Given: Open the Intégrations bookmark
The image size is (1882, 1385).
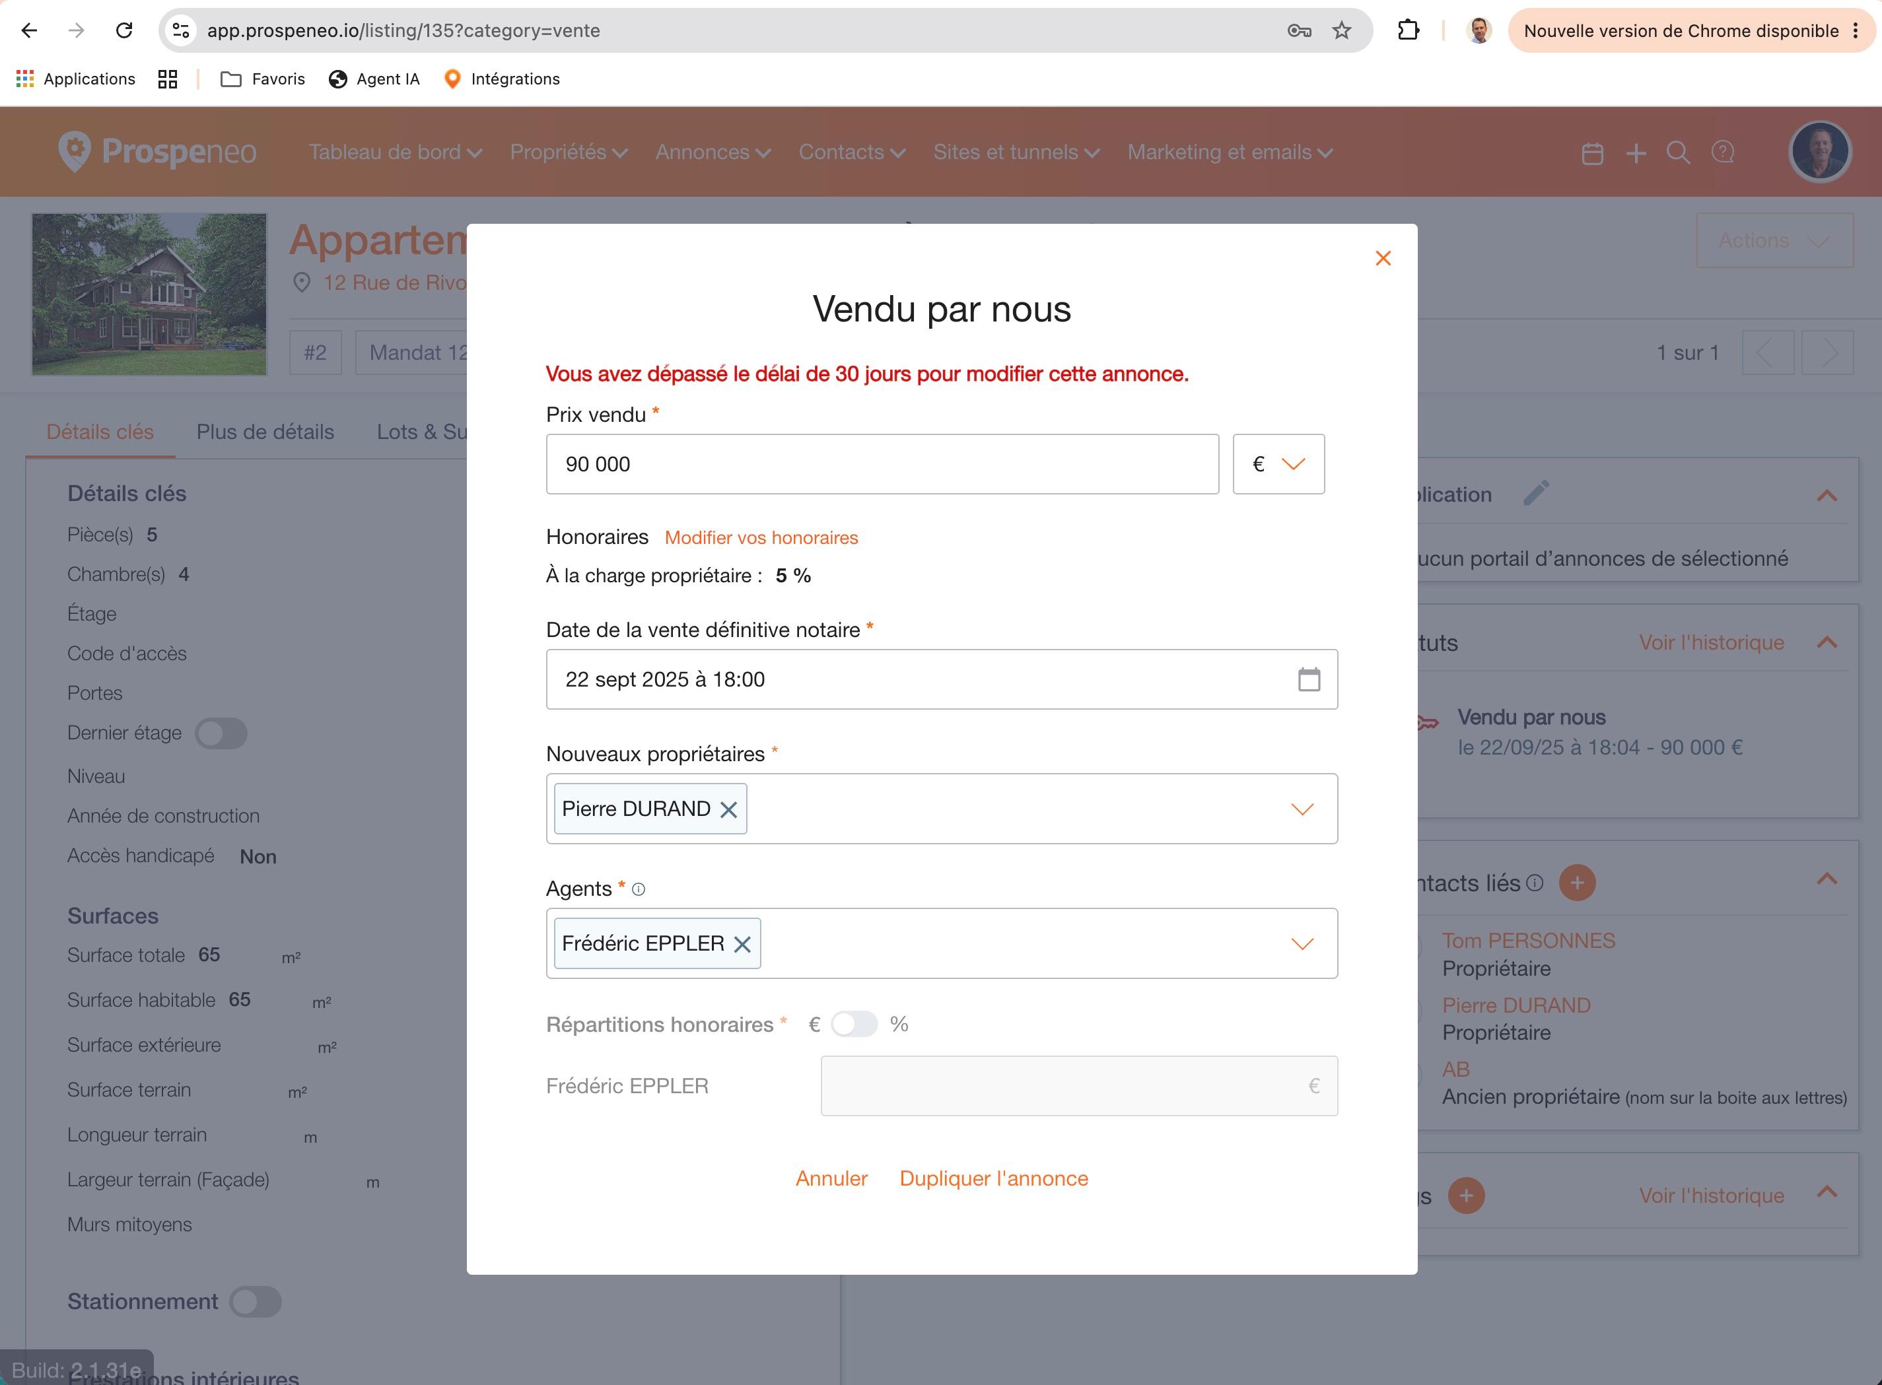Looking at the screenshot, I should [x=501, y=79].
